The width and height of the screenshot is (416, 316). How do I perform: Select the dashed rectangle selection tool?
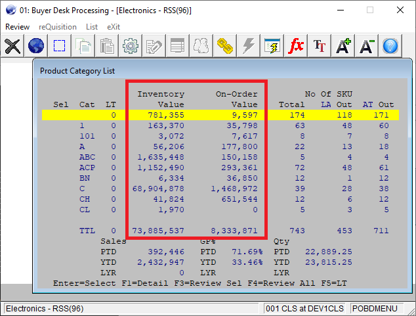(x=59, y=46)
